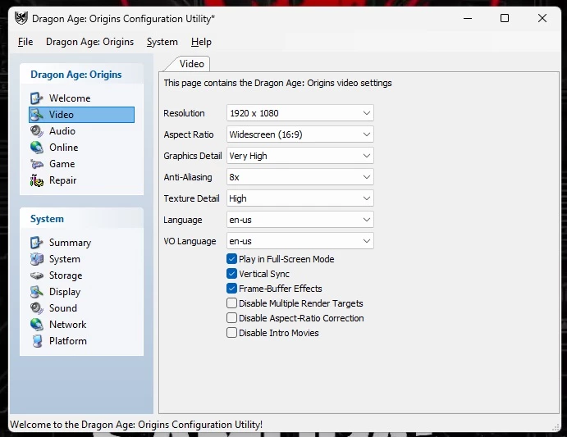The width and height of the screenshot is (567, 437).
Task: Click the Summary icon under System
Action: click(x=37, y=242)
